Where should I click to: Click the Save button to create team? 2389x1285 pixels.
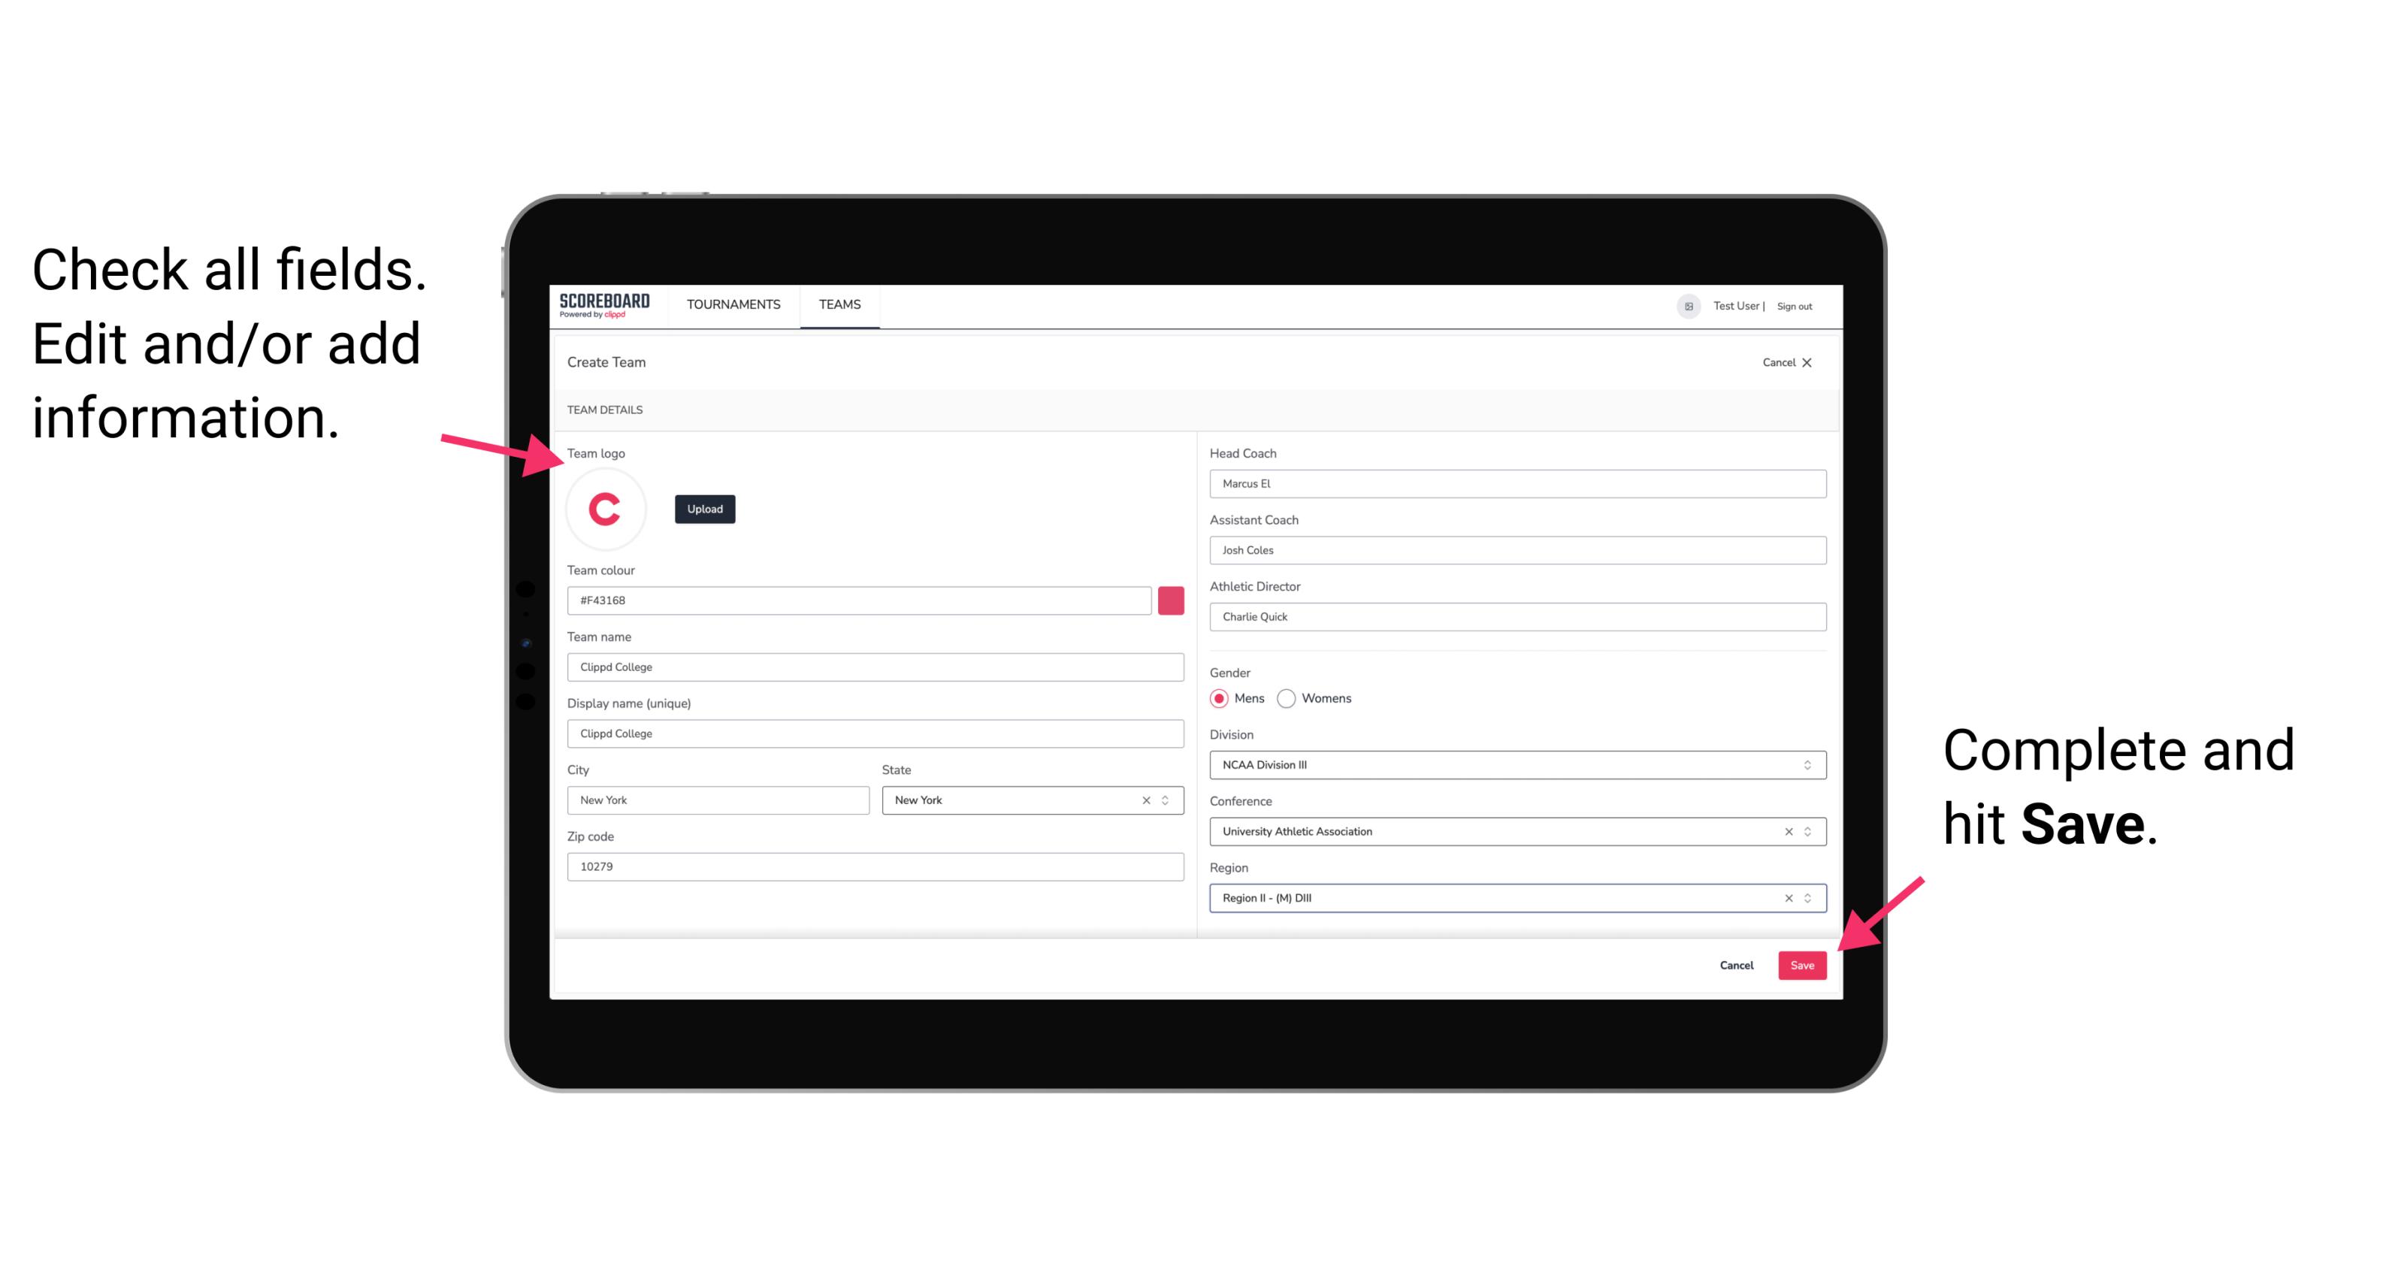[1802, 962]
